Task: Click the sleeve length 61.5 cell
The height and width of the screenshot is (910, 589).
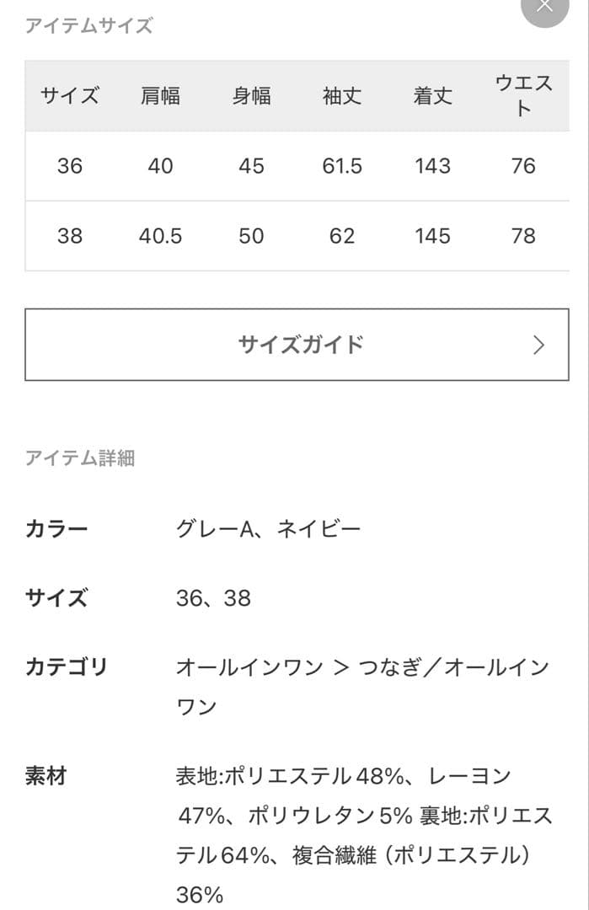Action: (x=341, y=167)
